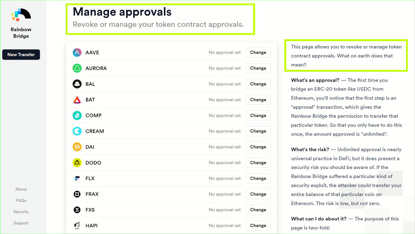The width and height of the screenshot is (415, 234).
Task: Go to FAQs in sidebar
Action: click(x=21, y=200)
